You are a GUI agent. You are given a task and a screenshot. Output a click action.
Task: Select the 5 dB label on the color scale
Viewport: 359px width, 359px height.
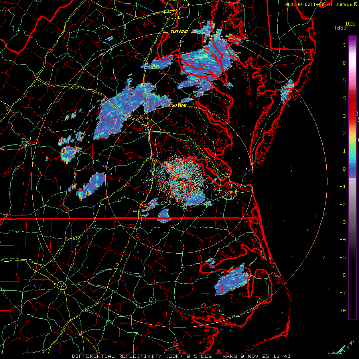click(344, 80)
